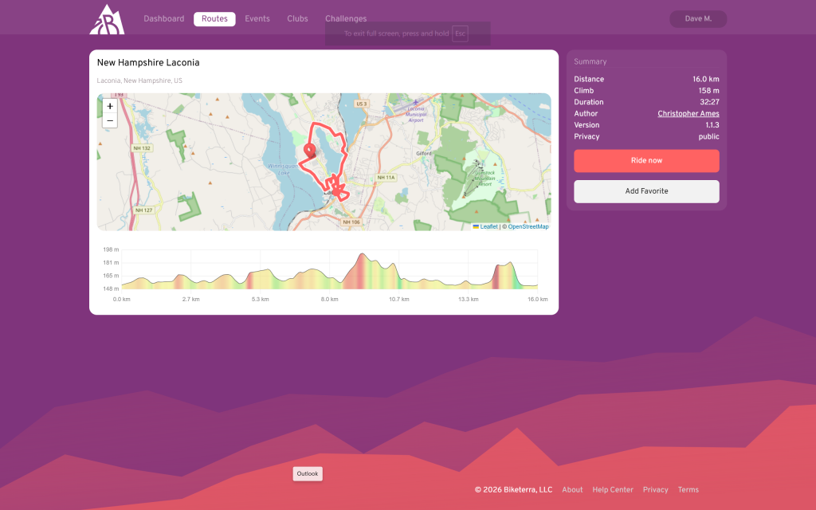The image size is (816, 510).
Task: Open the Dave M. user menu
Action: pyautogui.click(x=698, y=19)
